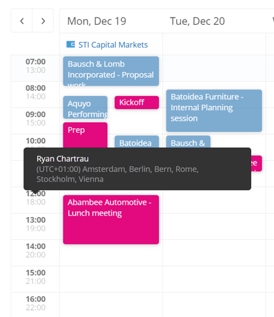Select the Tue, Dec 20 column header

(197, 21)
